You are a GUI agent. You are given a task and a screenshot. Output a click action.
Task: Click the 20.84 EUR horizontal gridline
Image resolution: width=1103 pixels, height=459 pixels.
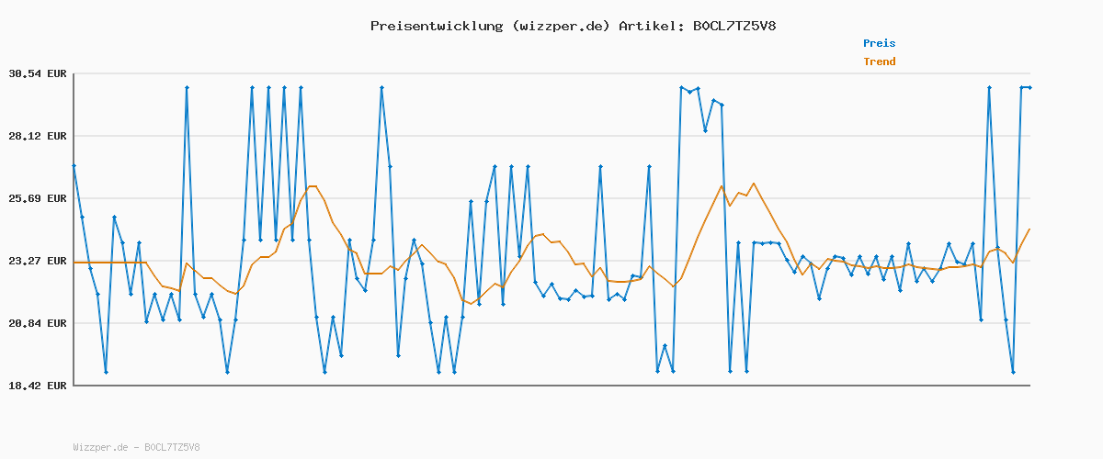(551, 323)
